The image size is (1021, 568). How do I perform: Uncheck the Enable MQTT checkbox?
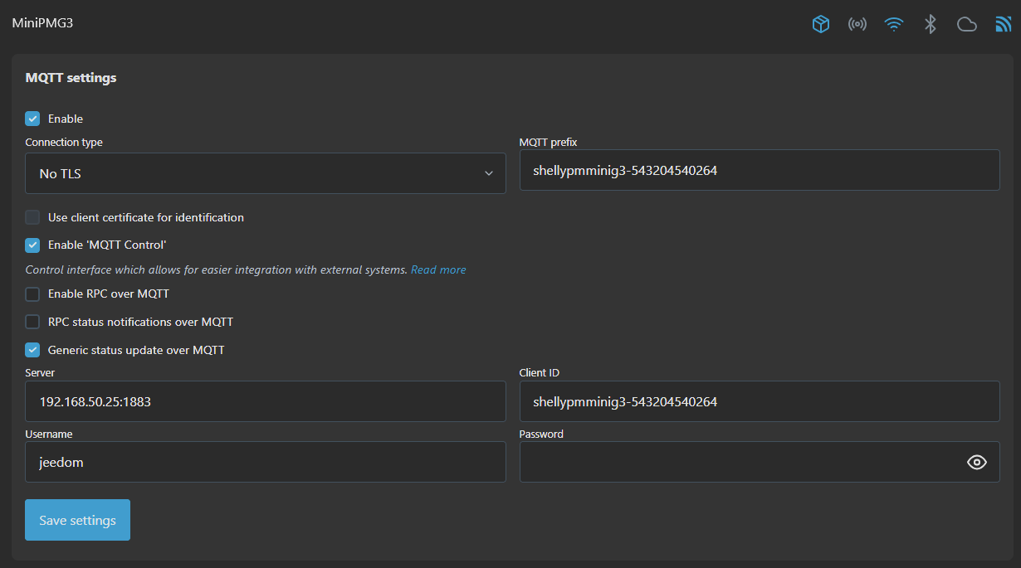tap(32, 119)
